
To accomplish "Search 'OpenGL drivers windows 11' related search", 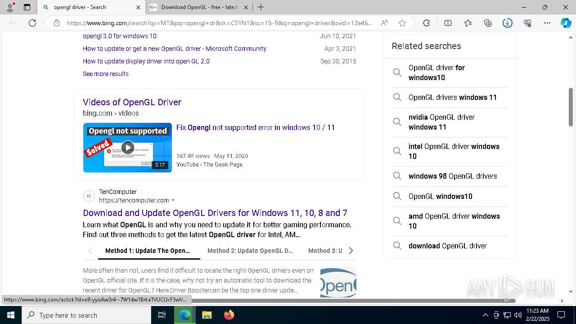I will tap(450, 97).
